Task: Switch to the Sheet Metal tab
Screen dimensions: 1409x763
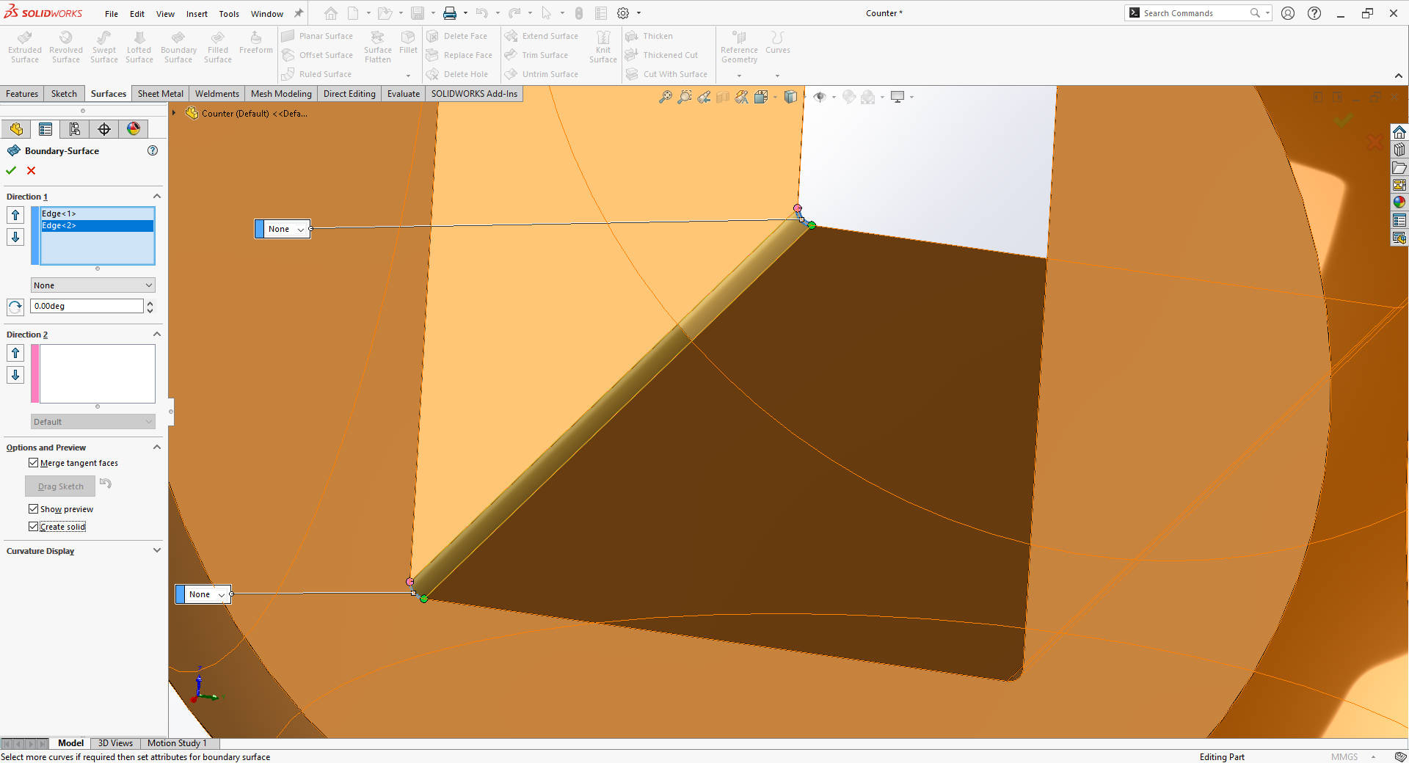Action: coord(160,93)
